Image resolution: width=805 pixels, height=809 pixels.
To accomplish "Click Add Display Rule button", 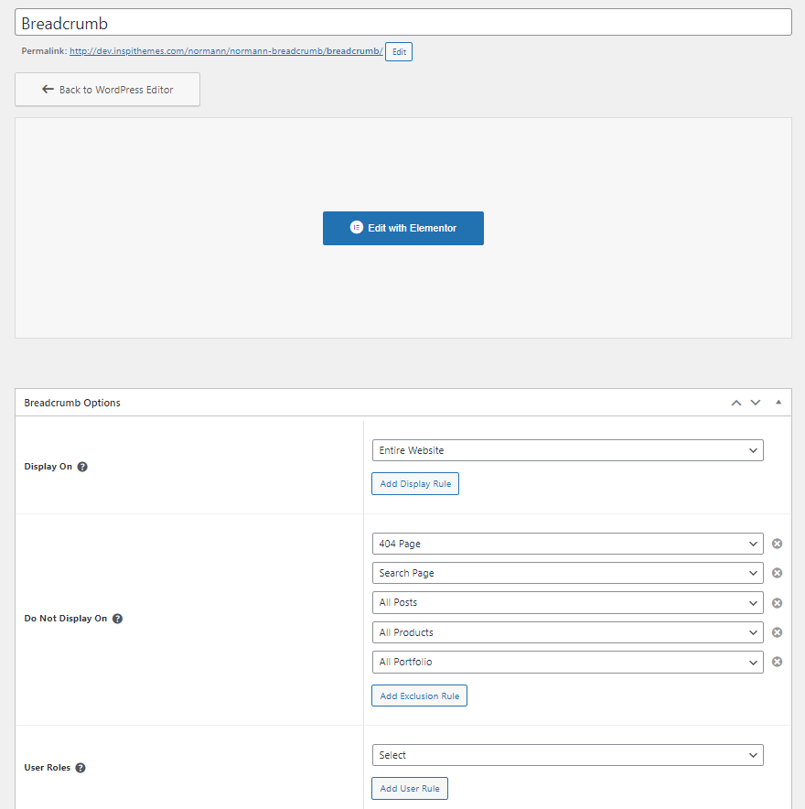I will (414, 483).
